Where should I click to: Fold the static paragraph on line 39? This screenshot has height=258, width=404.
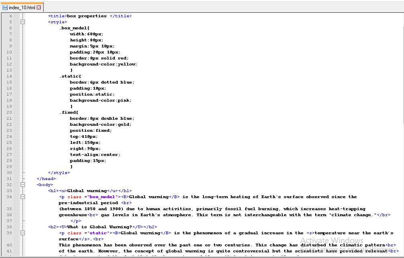(x=23, y=233)
